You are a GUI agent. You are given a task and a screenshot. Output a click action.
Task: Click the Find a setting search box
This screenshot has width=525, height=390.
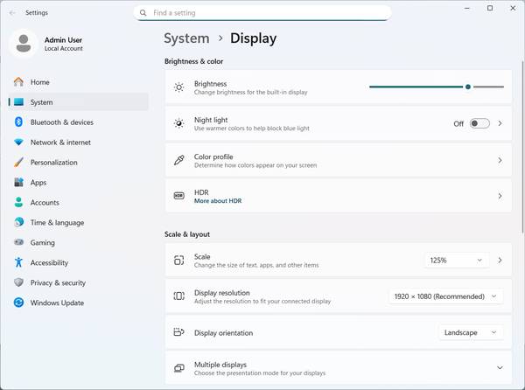point(262,13)
